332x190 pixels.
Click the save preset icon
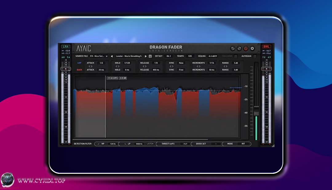click(x=150, y=56)
